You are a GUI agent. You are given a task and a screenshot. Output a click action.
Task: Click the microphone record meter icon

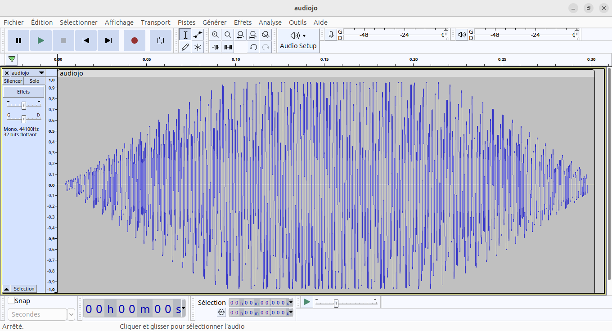pos(331,35)
